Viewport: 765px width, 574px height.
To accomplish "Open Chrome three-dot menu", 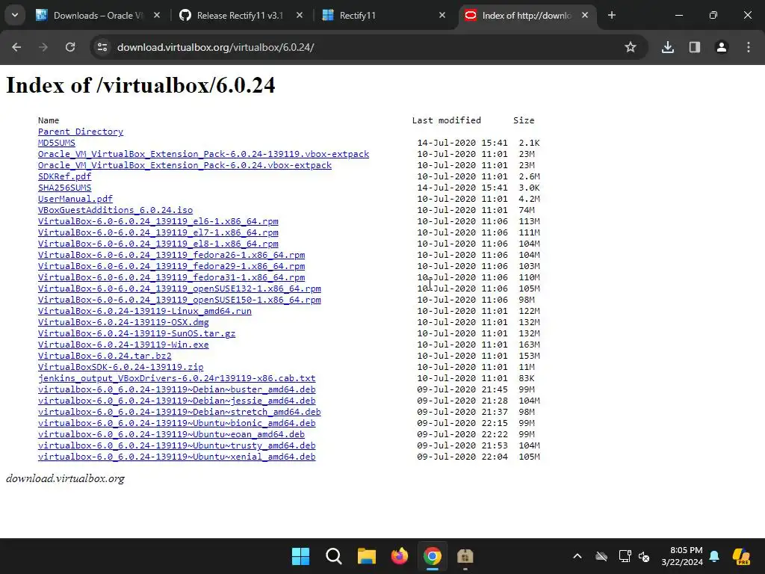I will 749,47.
